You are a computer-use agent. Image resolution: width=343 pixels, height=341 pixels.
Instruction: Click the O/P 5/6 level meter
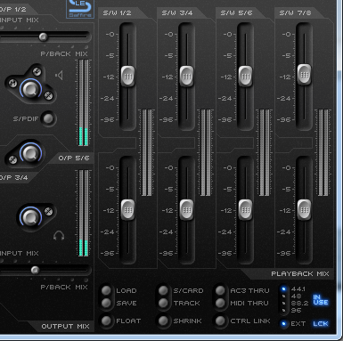coord(84,213)
